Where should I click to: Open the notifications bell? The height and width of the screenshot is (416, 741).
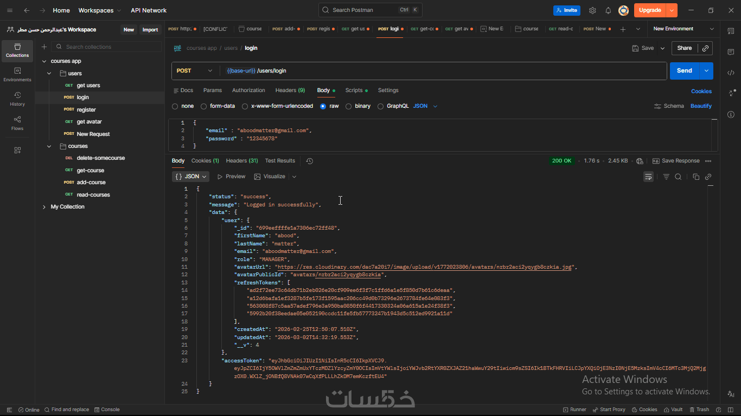[x=608, y=10]
